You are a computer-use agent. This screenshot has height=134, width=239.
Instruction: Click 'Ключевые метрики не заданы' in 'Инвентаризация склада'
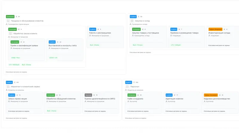click(x=219, y=45)
